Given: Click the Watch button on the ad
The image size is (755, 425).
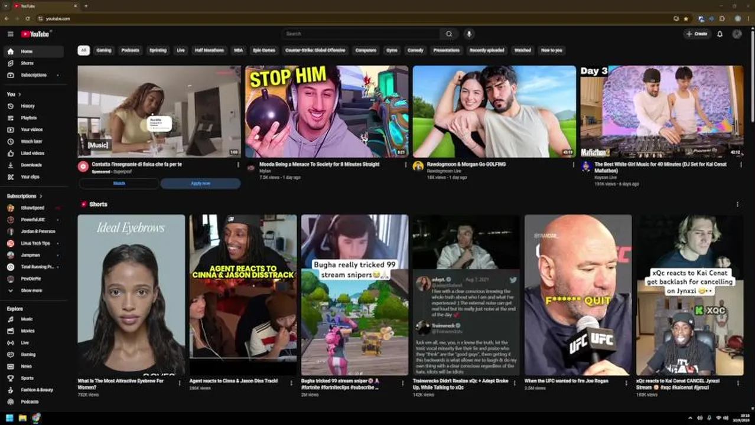Looking at the screenshot, I should (x=119, y=184).
